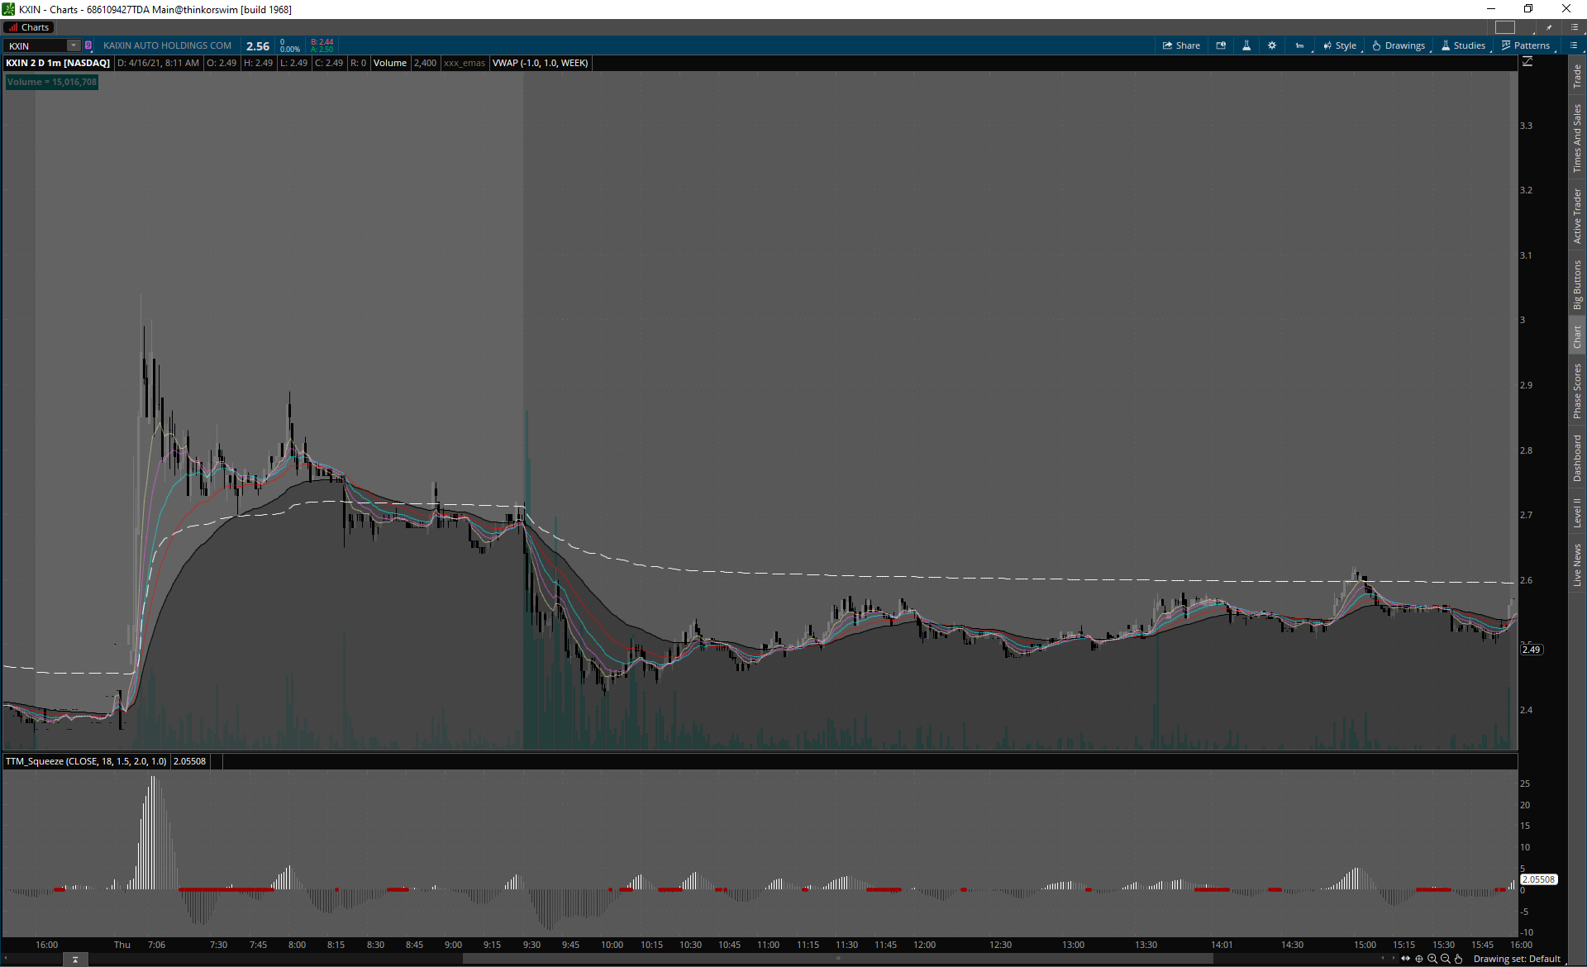Expand the Style dropdown menu
1587x967 pixels.
click(1340, 45)
